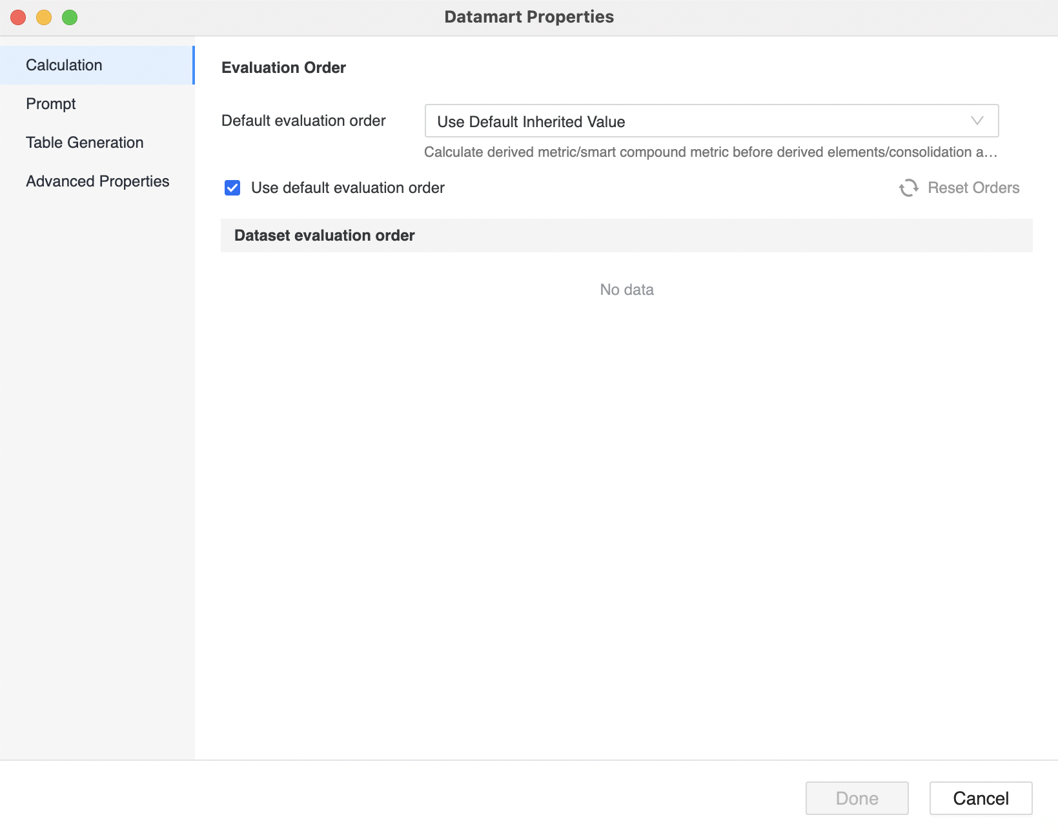
Task: Click the truncated description below the dropdown
Action: coord(710,152)
